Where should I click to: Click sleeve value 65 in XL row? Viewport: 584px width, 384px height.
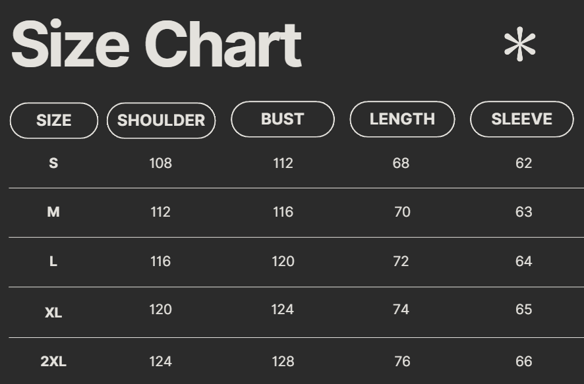[523, 310]
